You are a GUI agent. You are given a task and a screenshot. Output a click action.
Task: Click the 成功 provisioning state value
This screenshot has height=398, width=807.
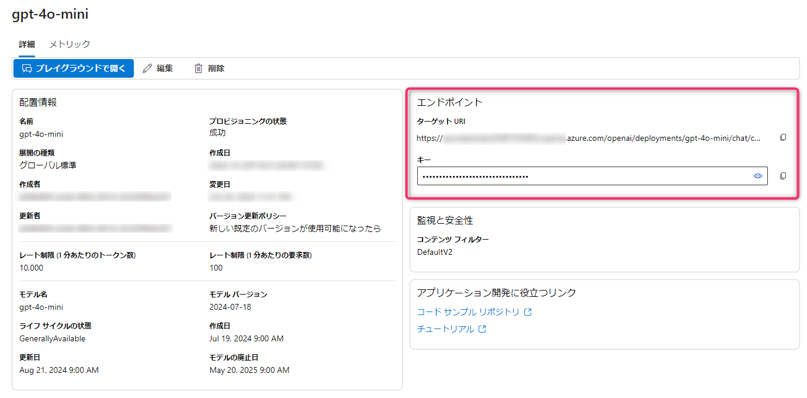217,133
